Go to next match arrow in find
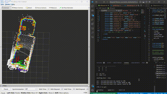This screenshot has width=167, height=94. (x=133, y=10)
